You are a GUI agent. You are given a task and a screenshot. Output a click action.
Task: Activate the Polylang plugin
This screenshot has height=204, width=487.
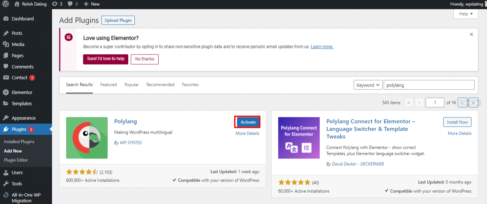[248, 122]
